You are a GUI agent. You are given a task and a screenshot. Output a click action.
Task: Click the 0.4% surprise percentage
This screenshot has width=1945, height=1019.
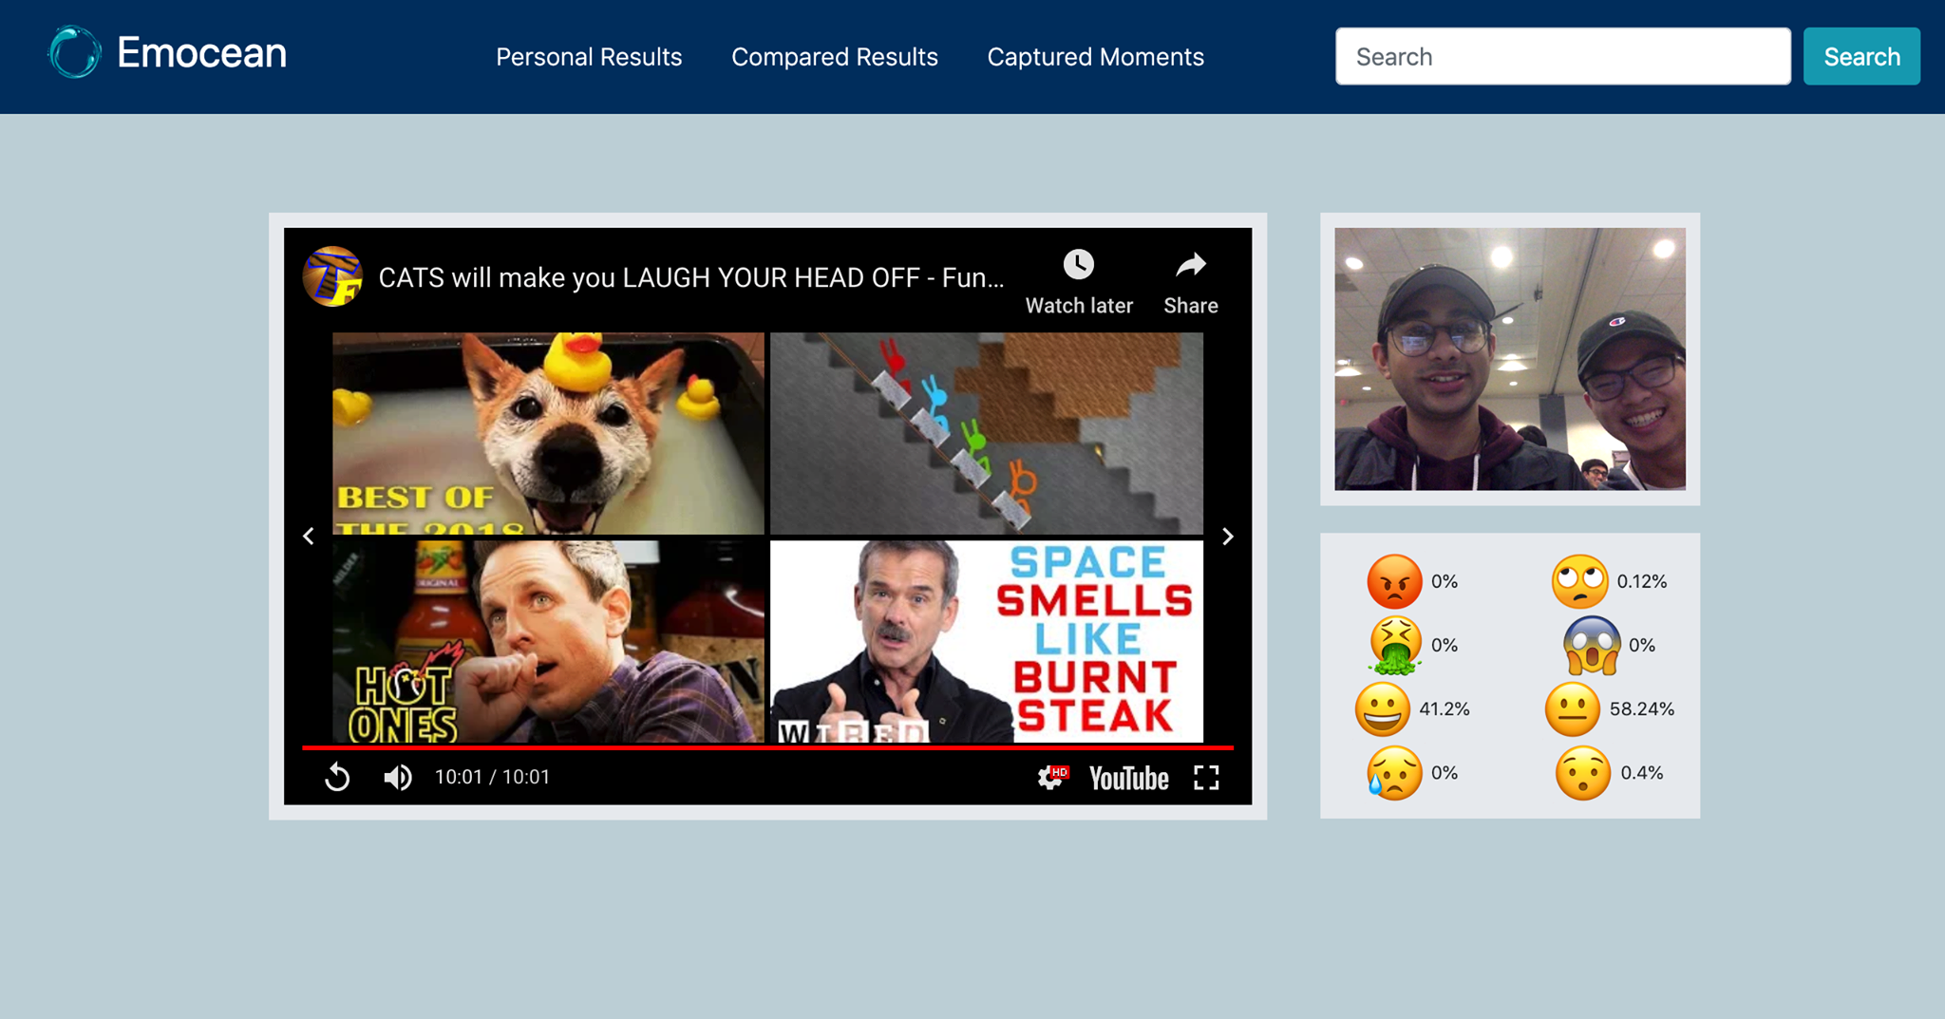pos(1642,773)
